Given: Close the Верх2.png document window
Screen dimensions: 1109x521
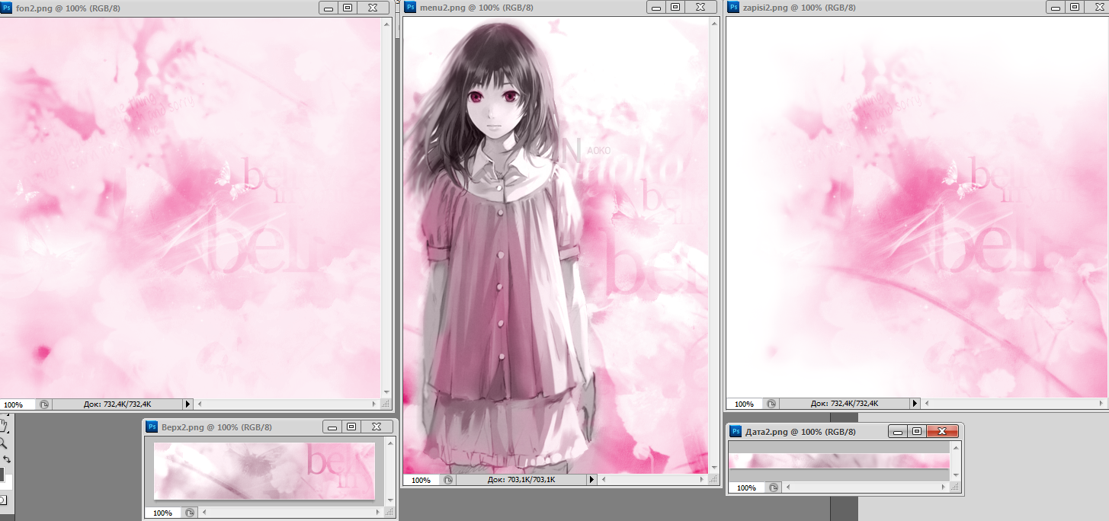Looking at the screenshot, I should (x=377, y=427).
